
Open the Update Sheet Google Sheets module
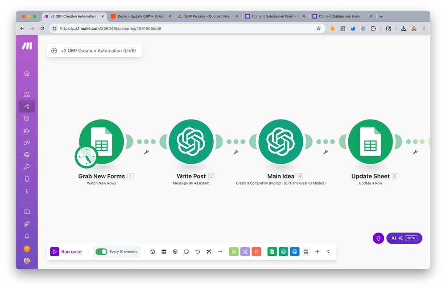[370, 141]
